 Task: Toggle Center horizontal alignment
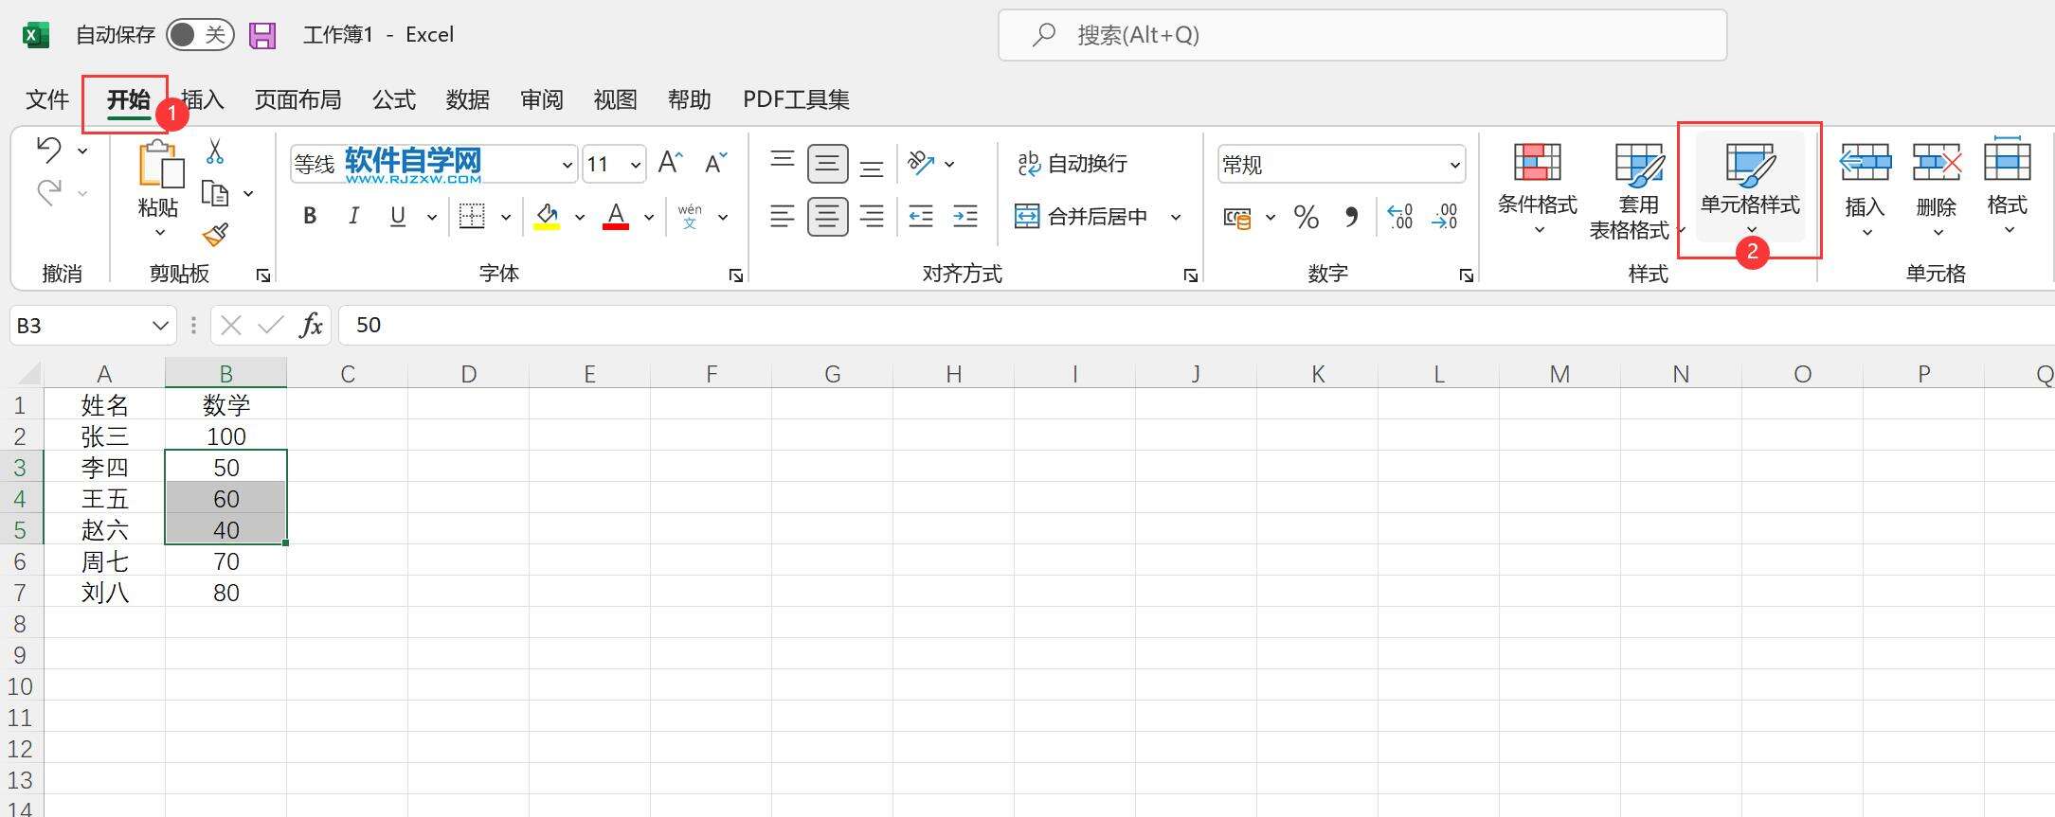click(827, 217)
